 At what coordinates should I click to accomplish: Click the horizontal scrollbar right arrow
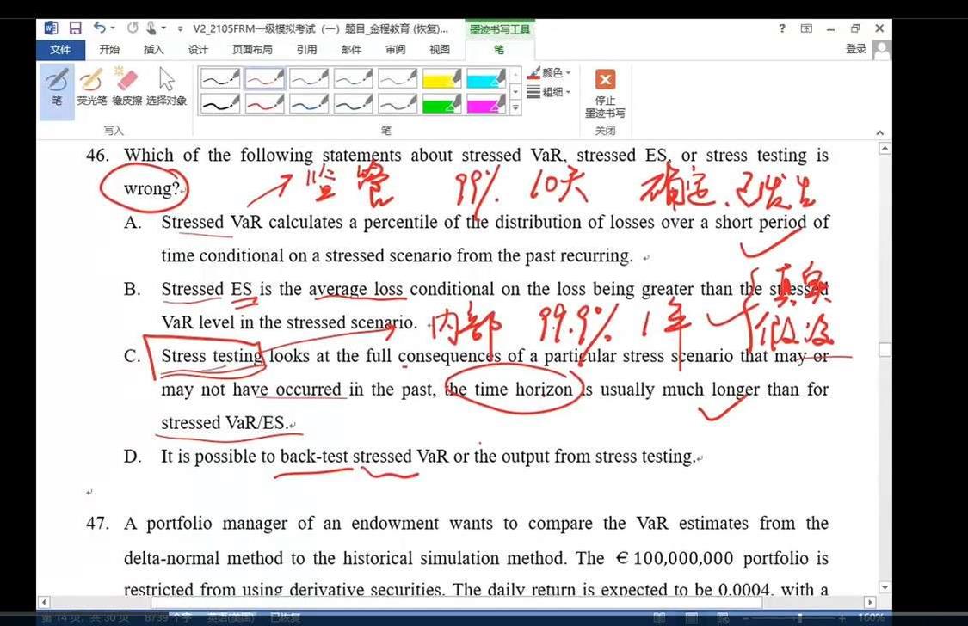point(870,602)
